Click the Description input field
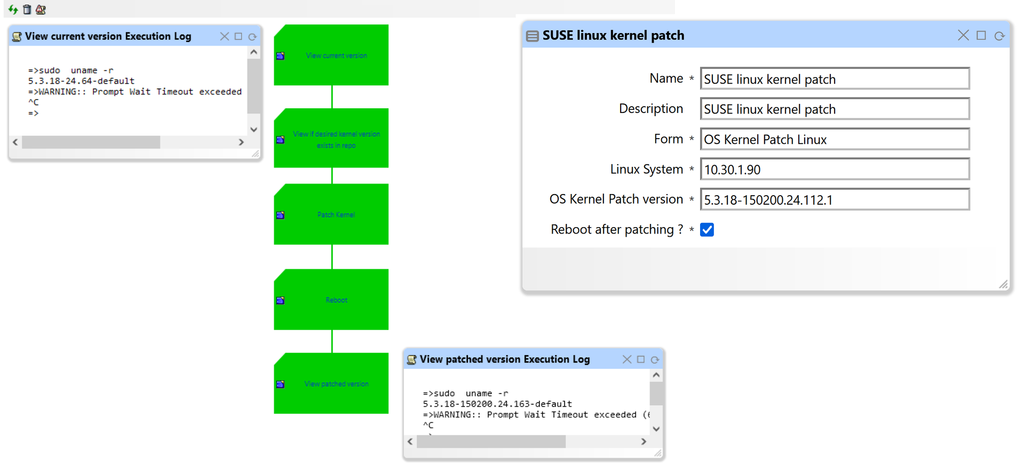This screenshot has width=1024, height=466. tap(835, 109)
